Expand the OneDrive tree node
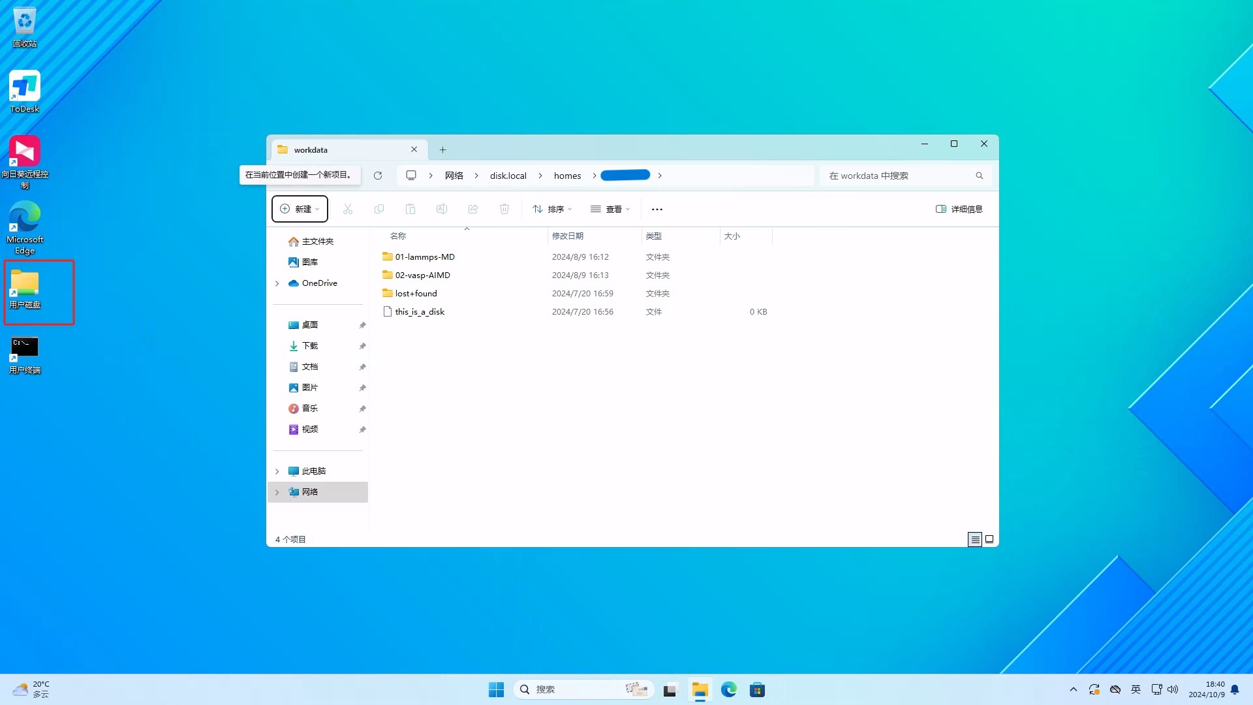 click(x=277, y=283)
